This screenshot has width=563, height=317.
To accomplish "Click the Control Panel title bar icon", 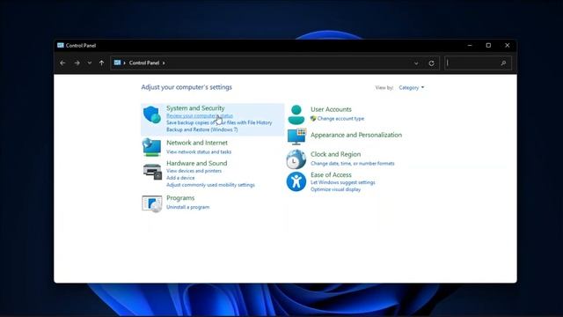I will click(61, 45).
